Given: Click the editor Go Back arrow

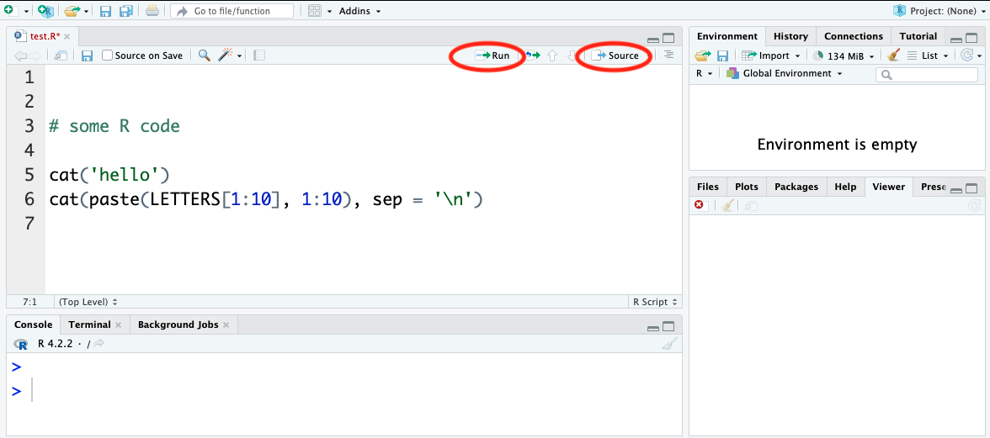Looking at the screenshot, I should point(20,55).
